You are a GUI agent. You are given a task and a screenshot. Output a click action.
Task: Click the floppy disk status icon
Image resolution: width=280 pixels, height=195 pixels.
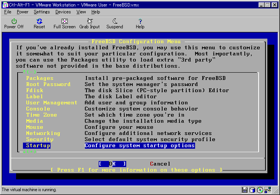[245, 190]
